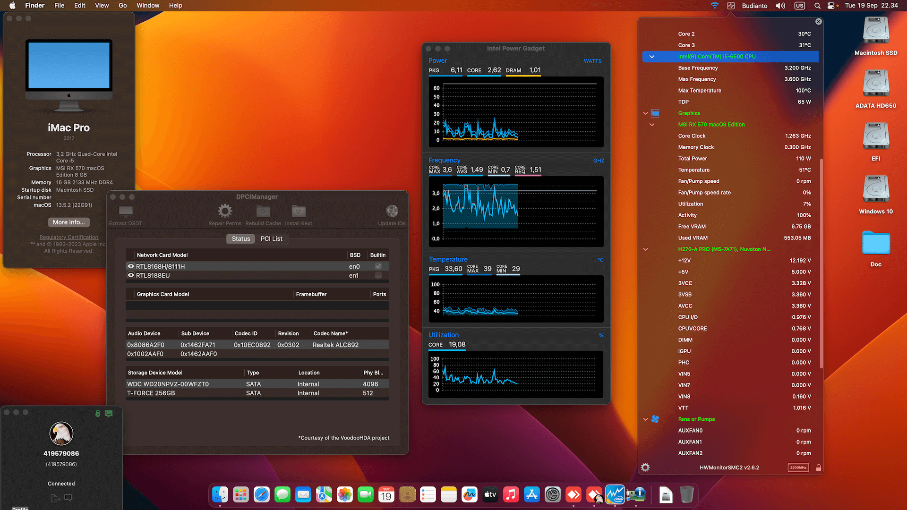Toggle visibility of RTL8188EU network card
The width and height of the screenshot is (907, 510).
click(131, 275)
